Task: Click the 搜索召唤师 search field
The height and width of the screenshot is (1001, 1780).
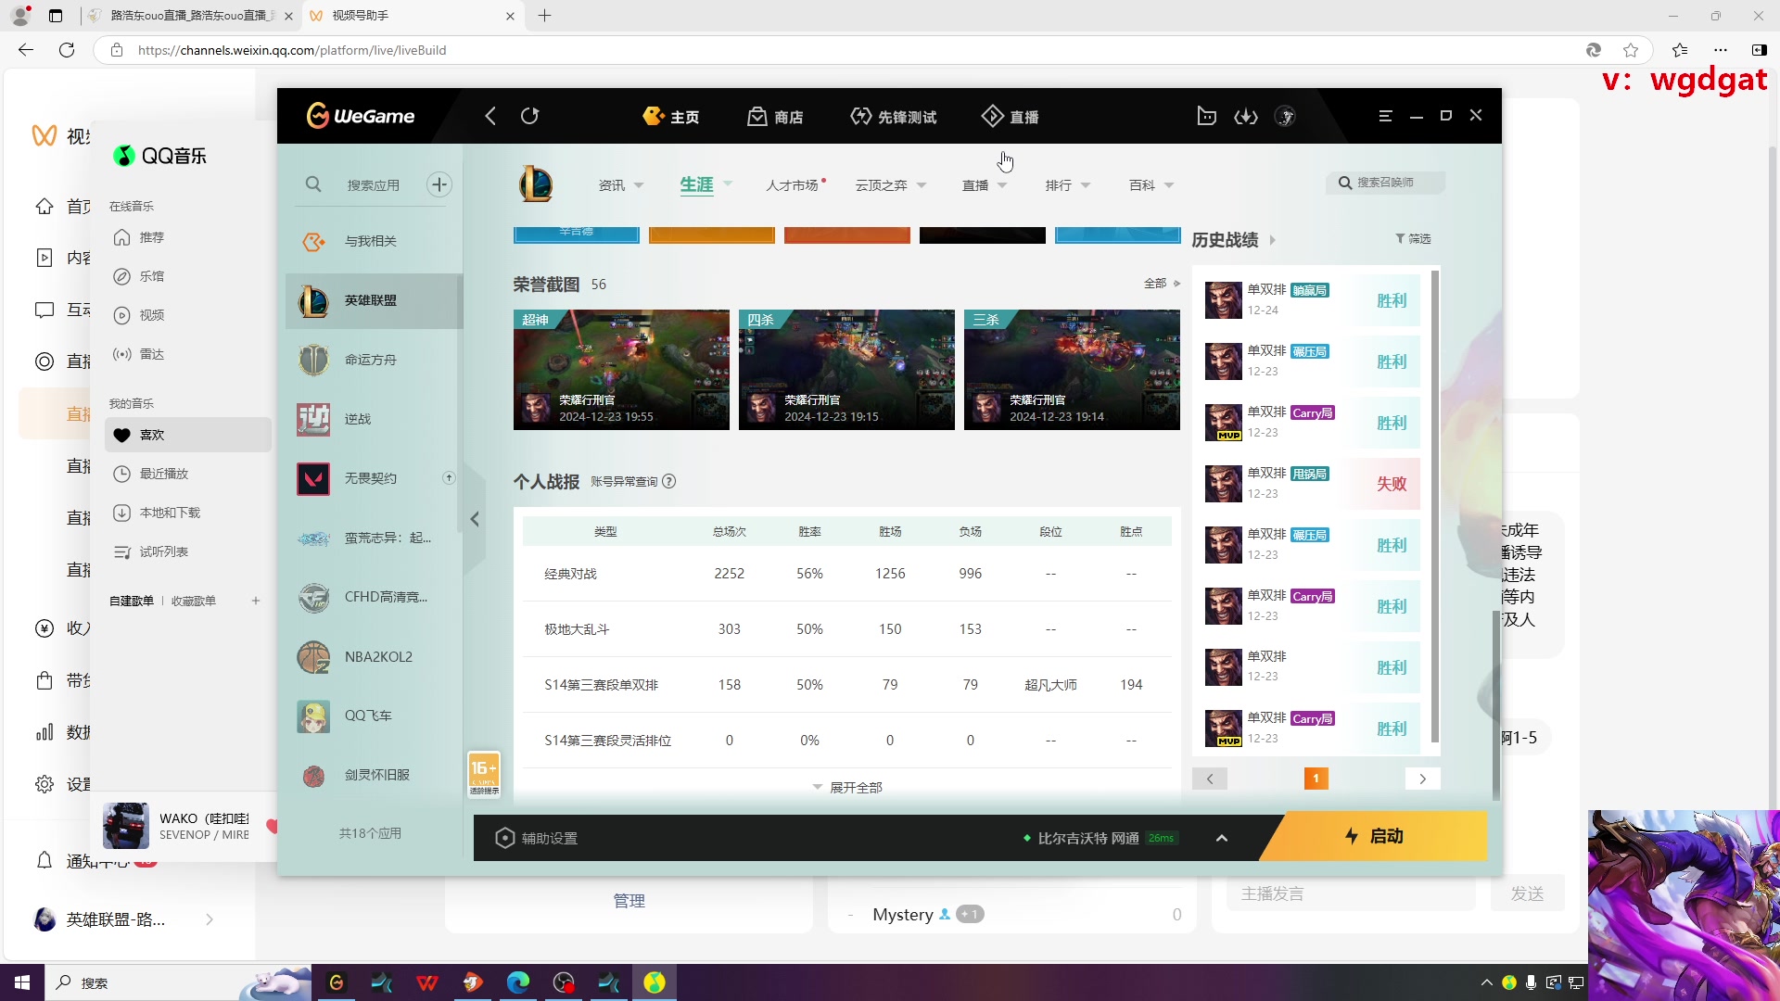Action: tap(1385, 183)
